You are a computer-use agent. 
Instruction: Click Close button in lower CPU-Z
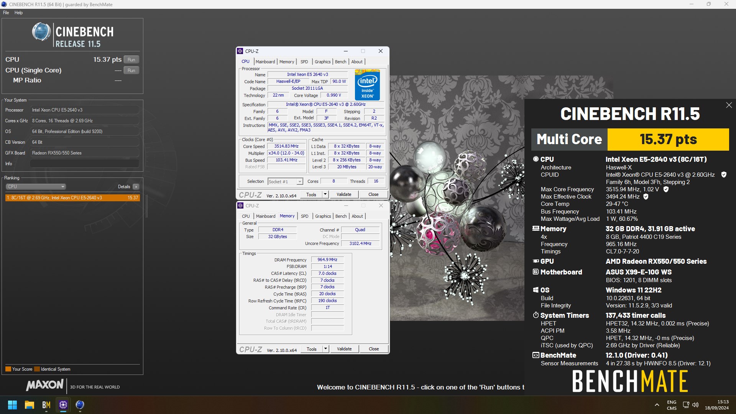(374, 349)
